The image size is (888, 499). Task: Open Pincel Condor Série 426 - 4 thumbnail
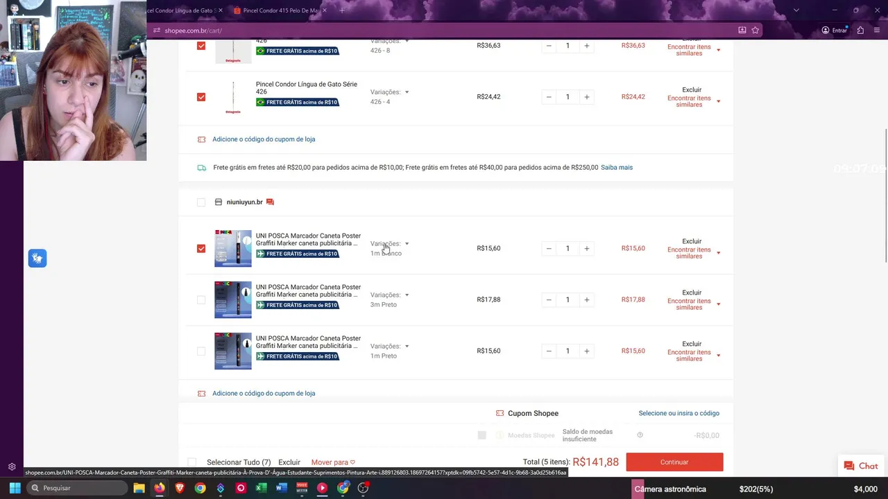[x=233, y=97]
